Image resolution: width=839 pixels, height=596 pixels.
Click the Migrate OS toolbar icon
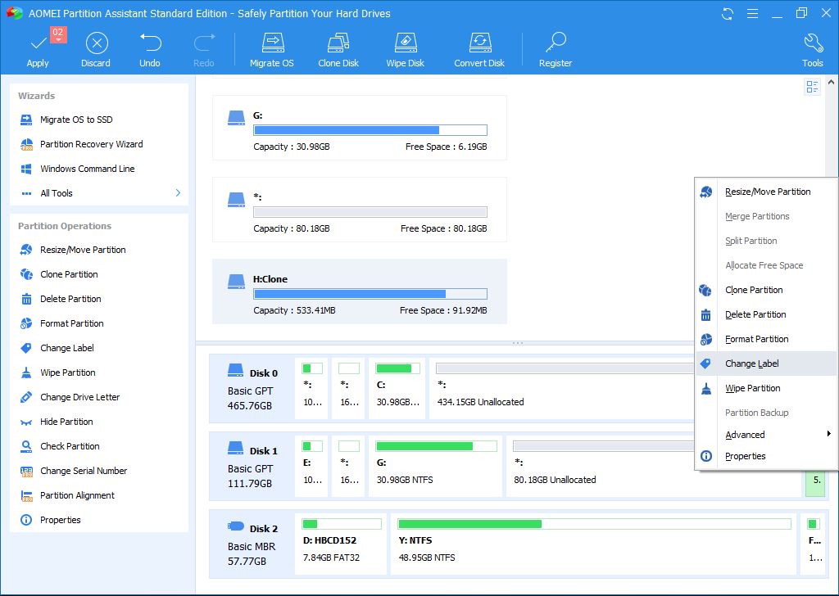(271, 43)
